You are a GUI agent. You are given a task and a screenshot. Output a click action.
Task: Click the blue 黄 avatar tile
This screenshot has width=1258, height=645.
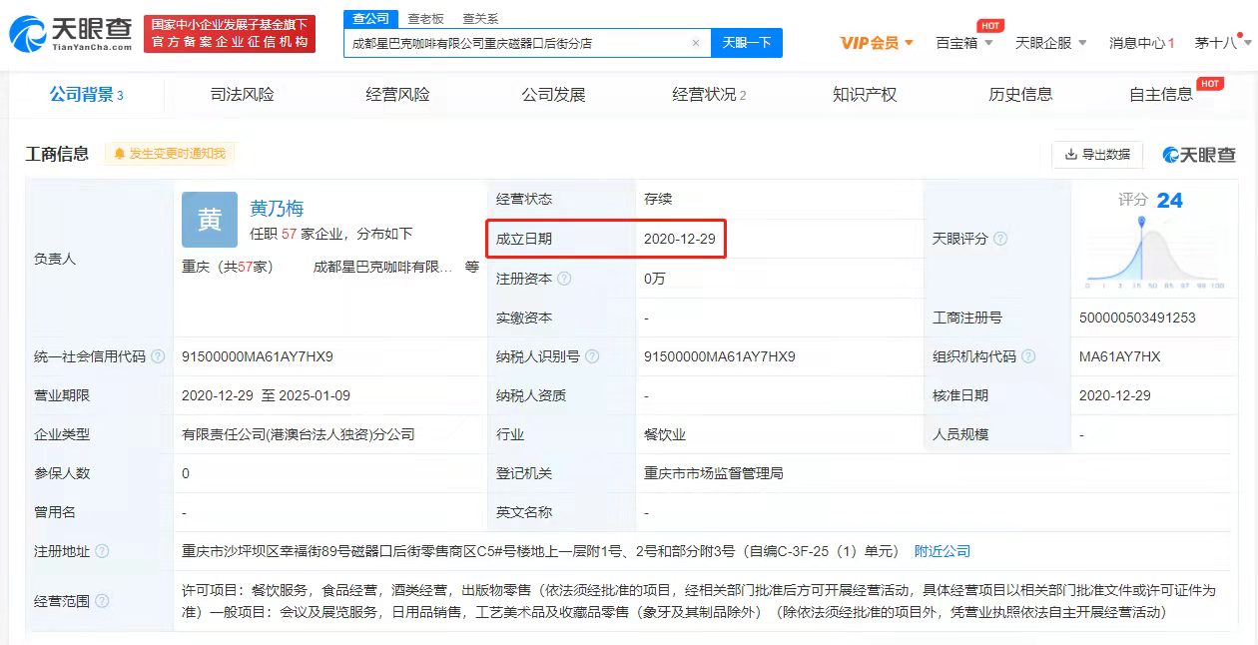click(x=210, y=220)
